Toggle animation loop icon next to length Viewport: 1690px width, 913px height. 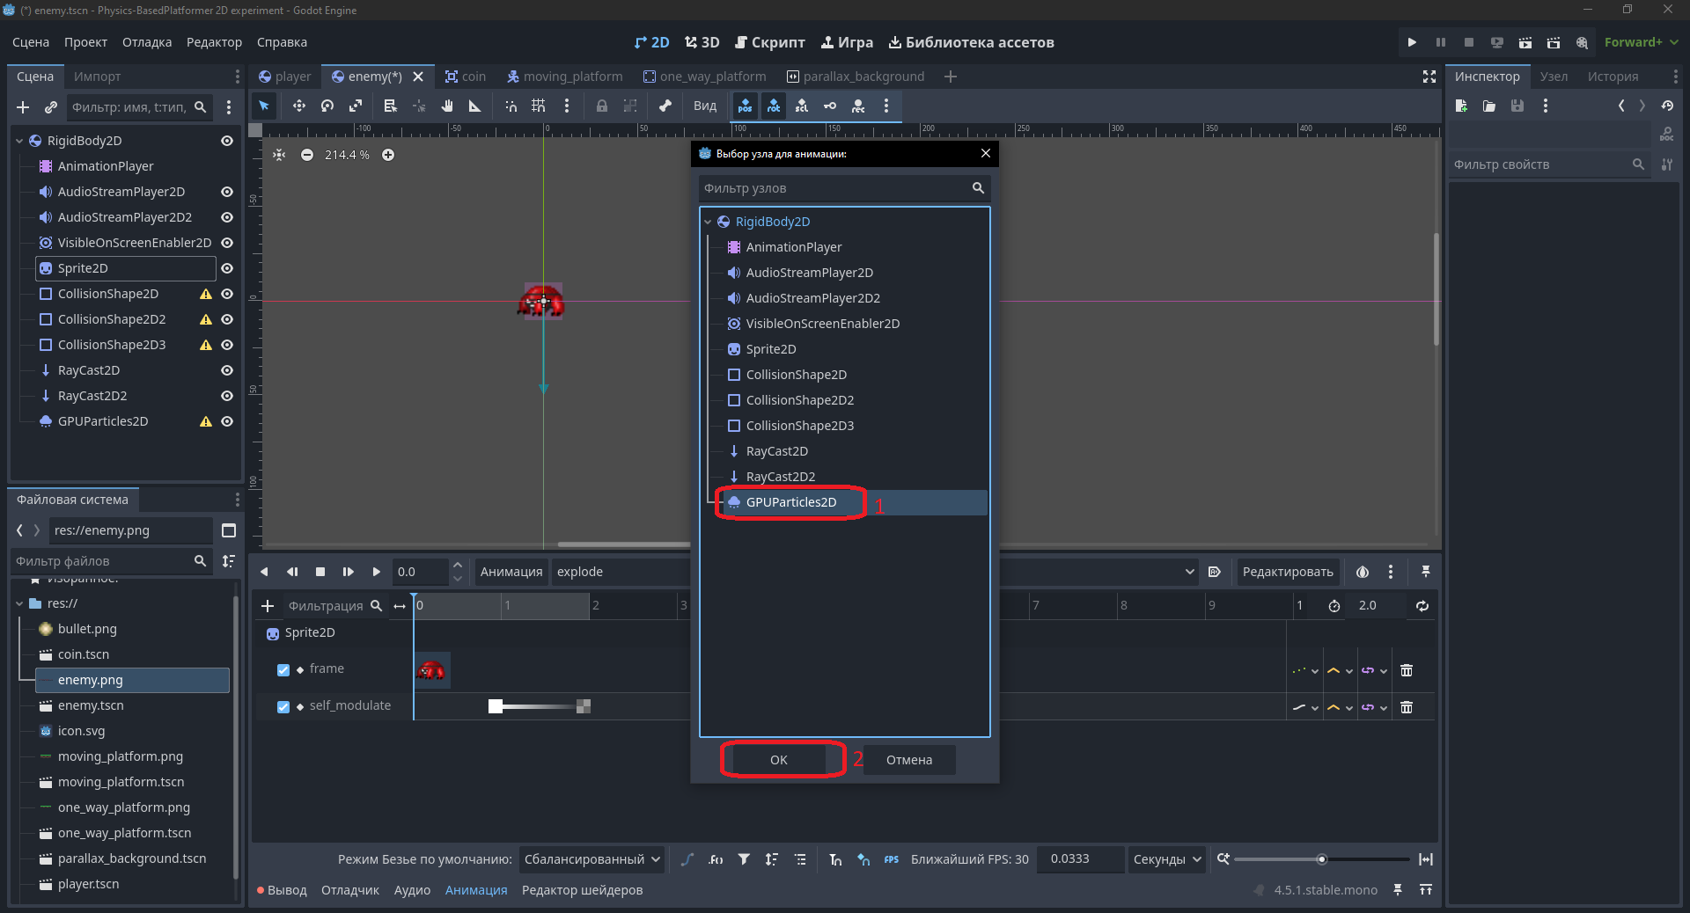[1422, 605]
